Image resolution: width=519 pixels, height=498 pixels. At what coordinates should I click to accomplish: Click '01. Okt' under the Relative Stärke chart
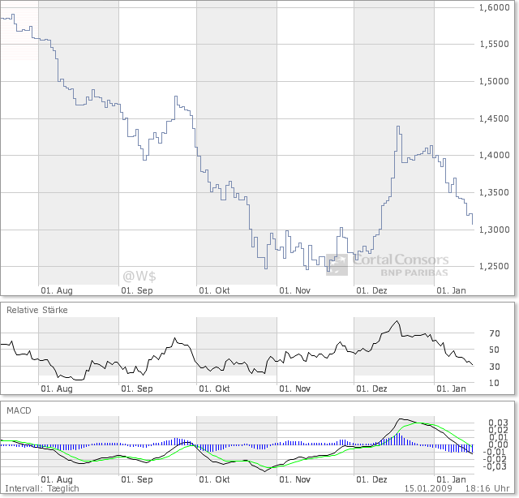click(214, 389)
